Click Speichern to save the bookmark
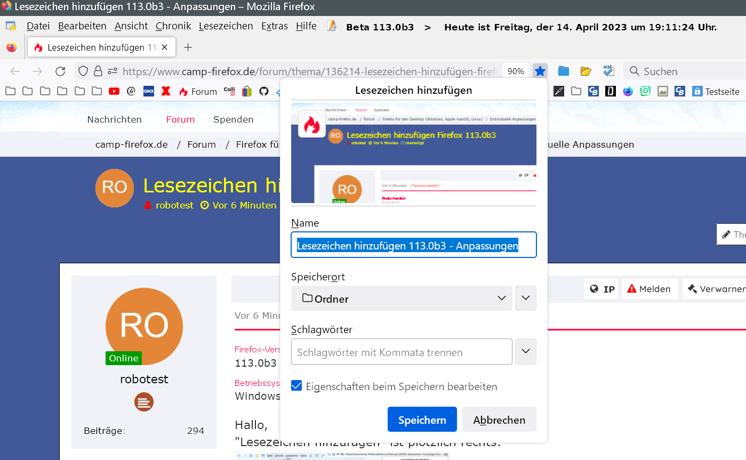Screen dimensions: 746x460 pos(422,419)
